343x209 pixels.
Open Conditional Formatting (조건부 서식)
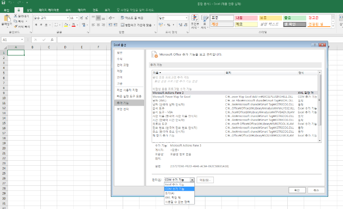click(x=195, y=22)
